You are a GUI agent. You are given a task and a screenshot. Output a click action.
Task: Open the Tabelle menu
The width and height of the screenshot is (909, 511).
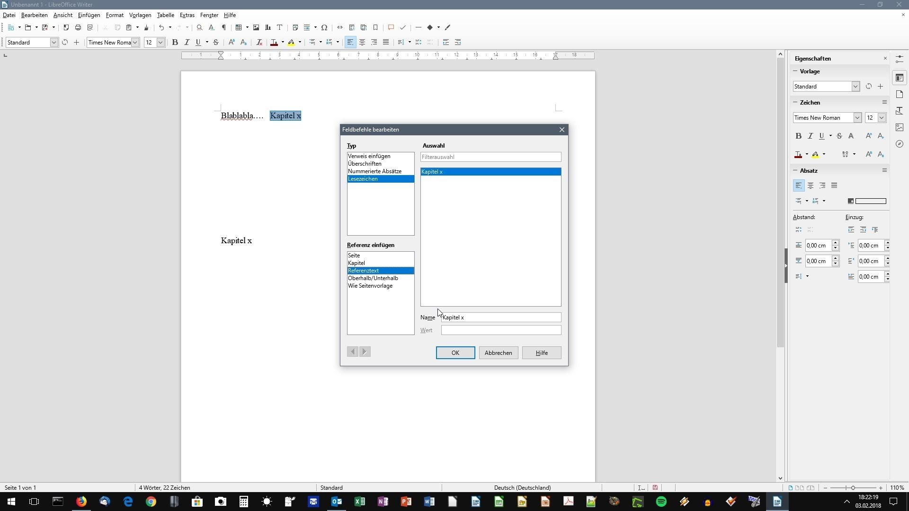click(x=166, y=15)
